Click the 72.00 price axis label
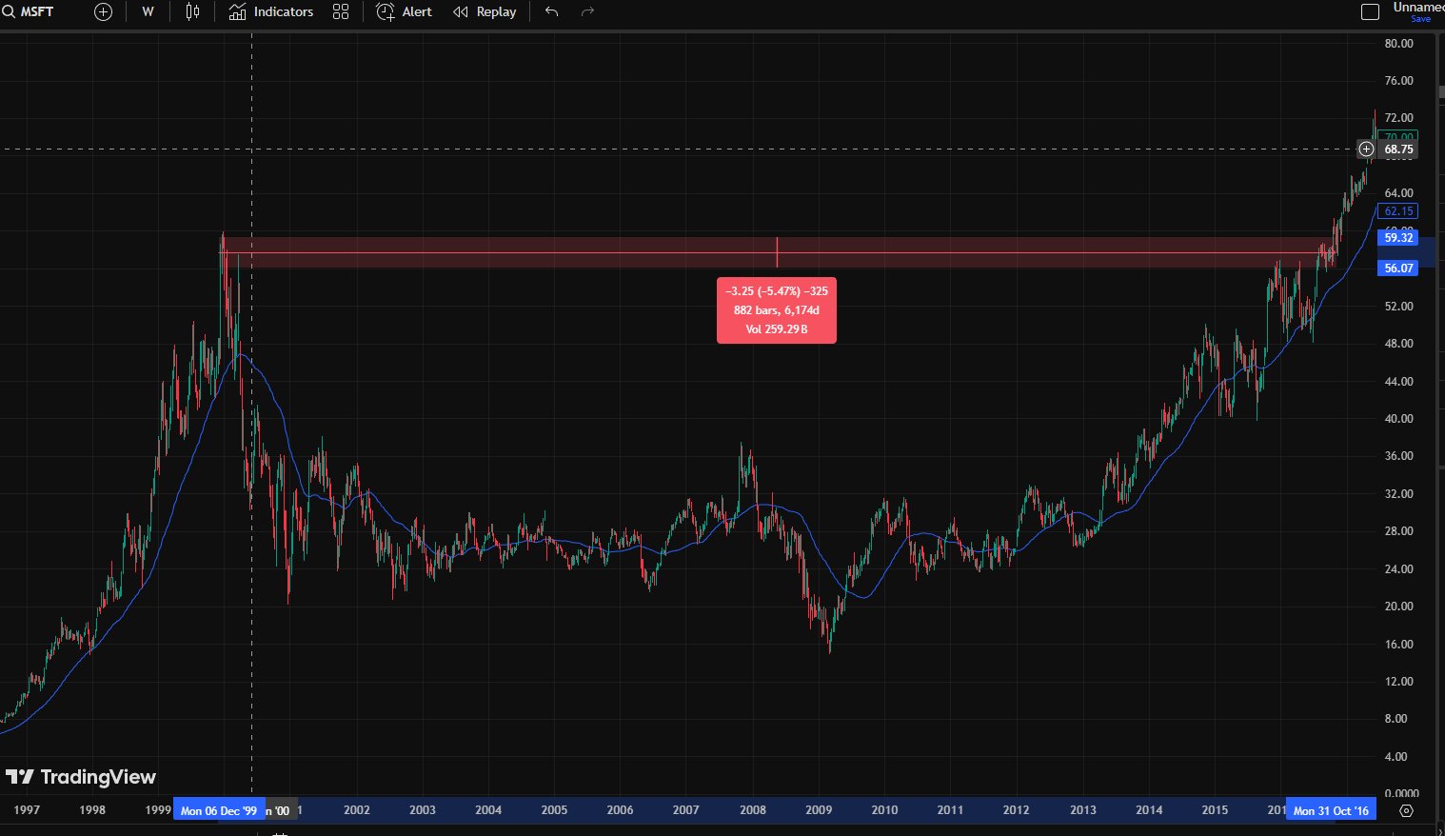The image size is (1445, 836). tap(1398, 118)
